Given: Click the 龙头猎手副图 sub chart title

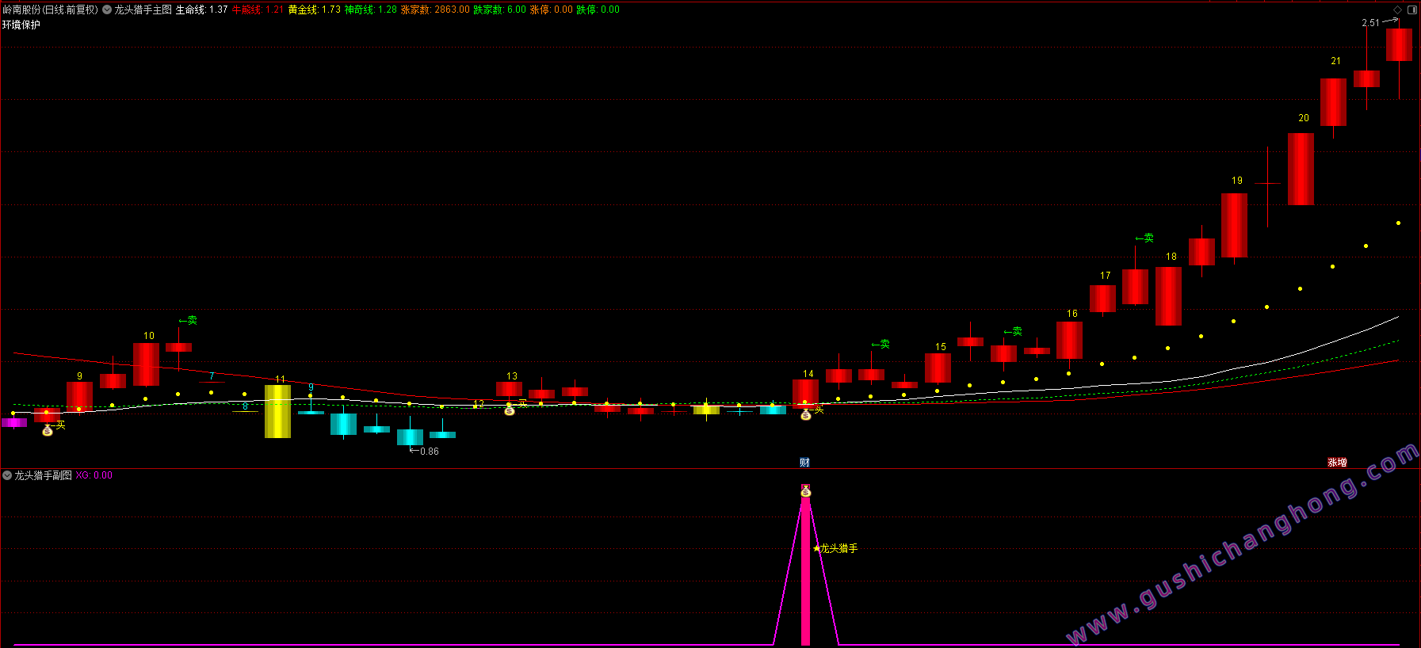Looking at the screenshot, I should click(43, 475).
